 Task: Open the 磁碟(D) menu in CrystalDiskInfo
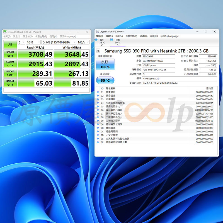coord(144,36)
